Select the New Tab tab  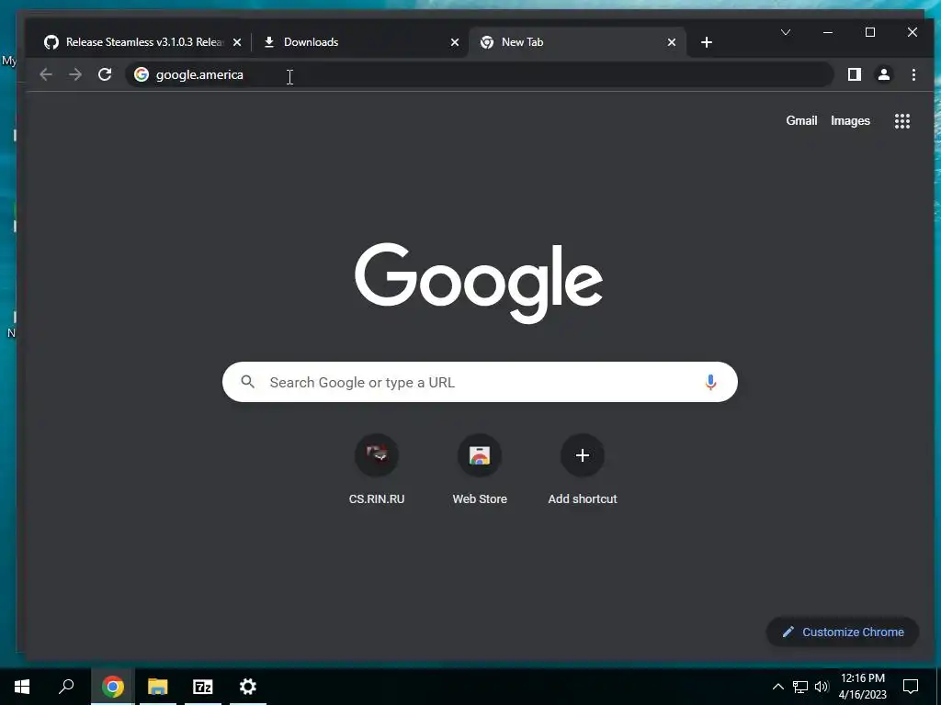(x=576, y=42)
